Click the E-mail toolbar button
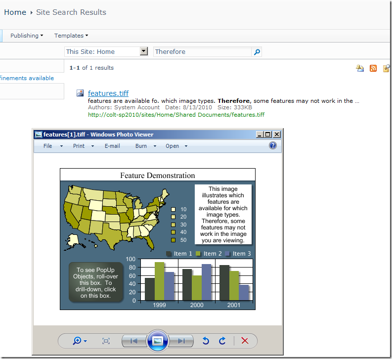Viewport: 392px width, 359px height. (x=112, y=146)
